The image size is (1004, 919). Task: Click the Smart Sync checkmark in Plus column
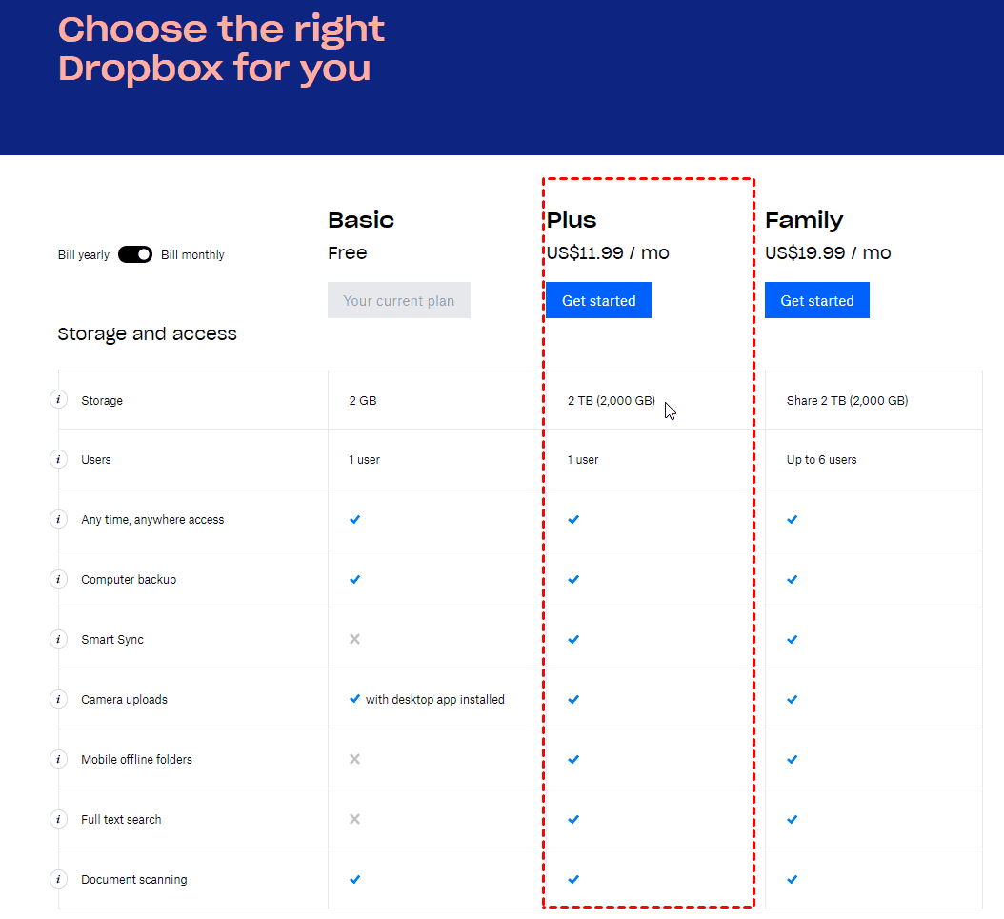click(573, 639)
